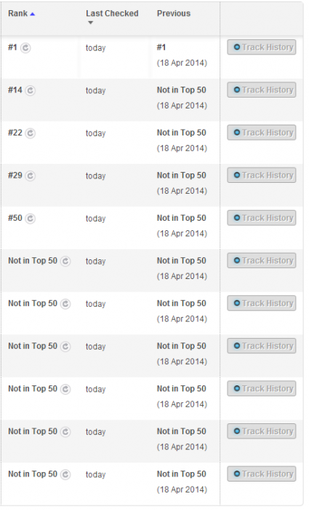309x510 pixels.
Task: Click refresh icon beside rank #14
Action: tap(31, 90)
